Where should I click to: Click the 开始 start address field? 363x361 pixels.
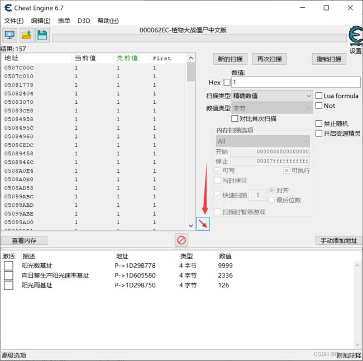pos(270,152)
